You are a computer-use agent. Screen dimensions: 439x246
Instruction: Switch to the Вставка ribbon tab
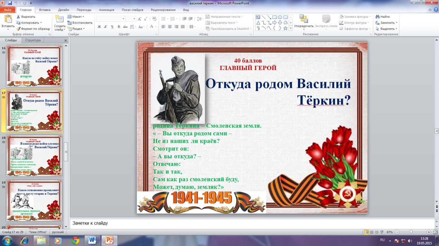45,10
